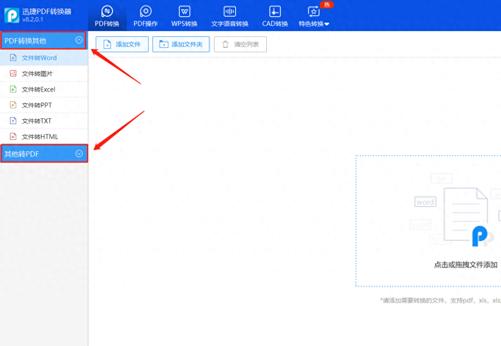The height and width of the screenshot is (346, 501).
Task: Click the 特色转换 star icon
Action: click(313, 11)
